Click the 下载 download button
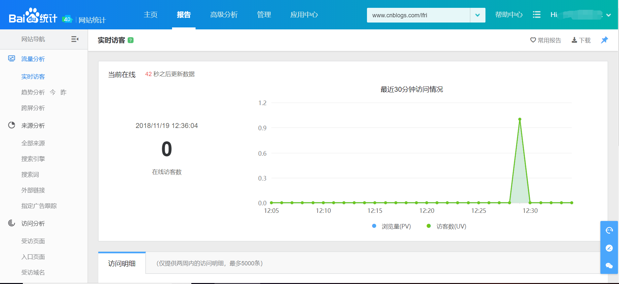 [581, 40]
